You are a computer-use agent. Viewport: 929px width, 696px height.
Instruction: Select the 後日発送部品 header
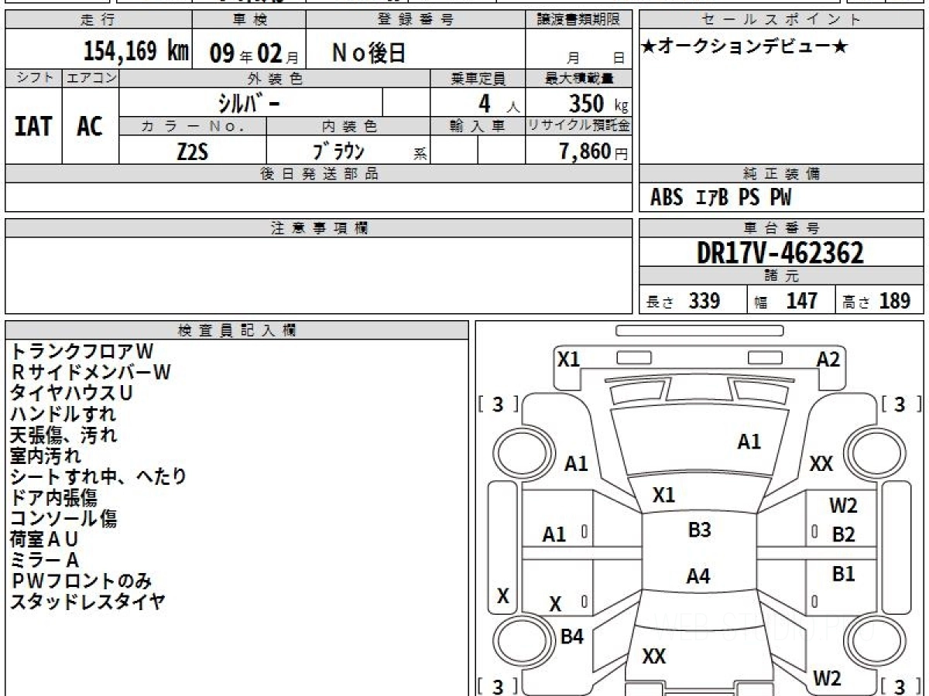click(x=318, y=174)
